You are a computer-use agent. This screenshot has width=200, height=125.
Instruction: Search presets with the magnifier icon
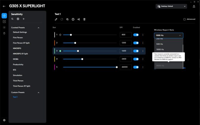pyautogui.click(x=12, y=19)
